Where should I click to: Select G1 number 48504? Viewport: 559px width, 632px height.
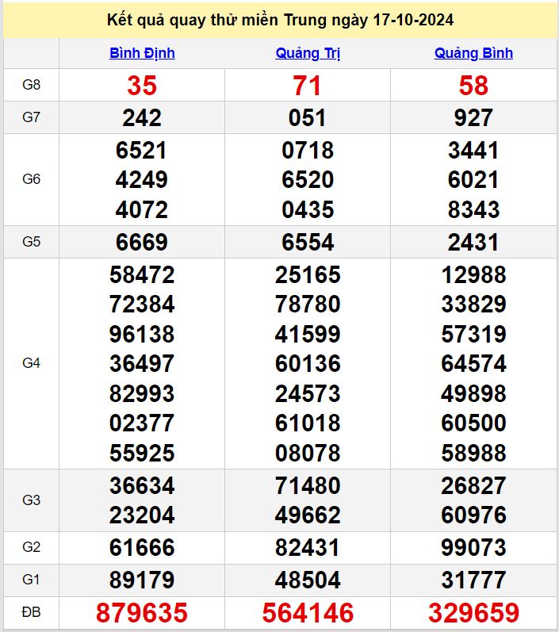point(308,580)
